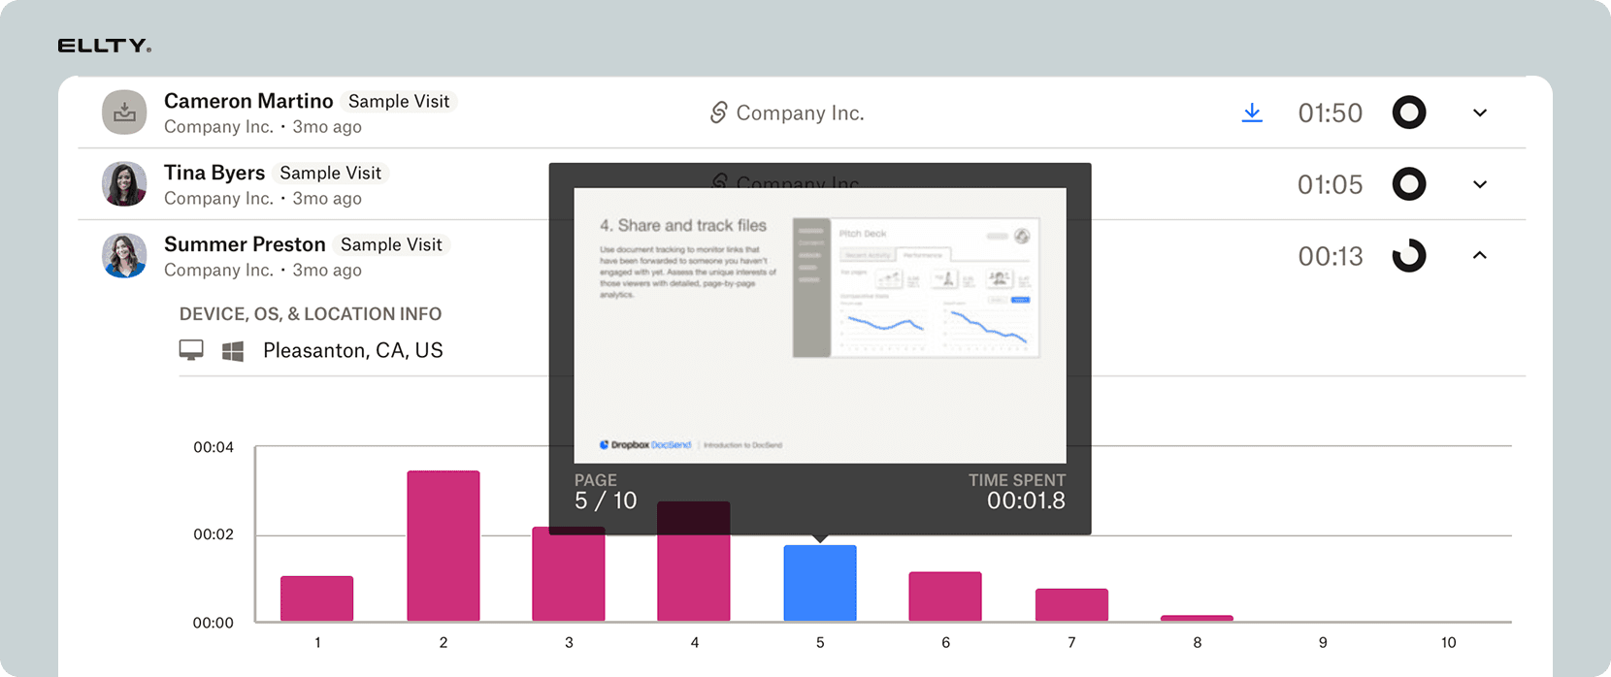Collapse Summer Preston's visit details
1611x677 pixels.
coord(1480,255)
